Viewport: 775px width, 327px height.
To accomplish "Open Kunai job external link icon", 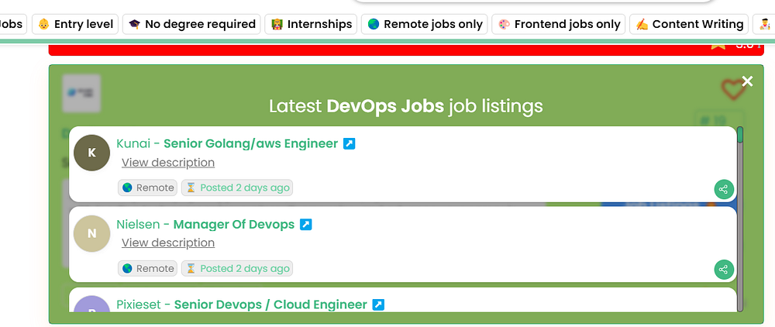I will 349,143.
